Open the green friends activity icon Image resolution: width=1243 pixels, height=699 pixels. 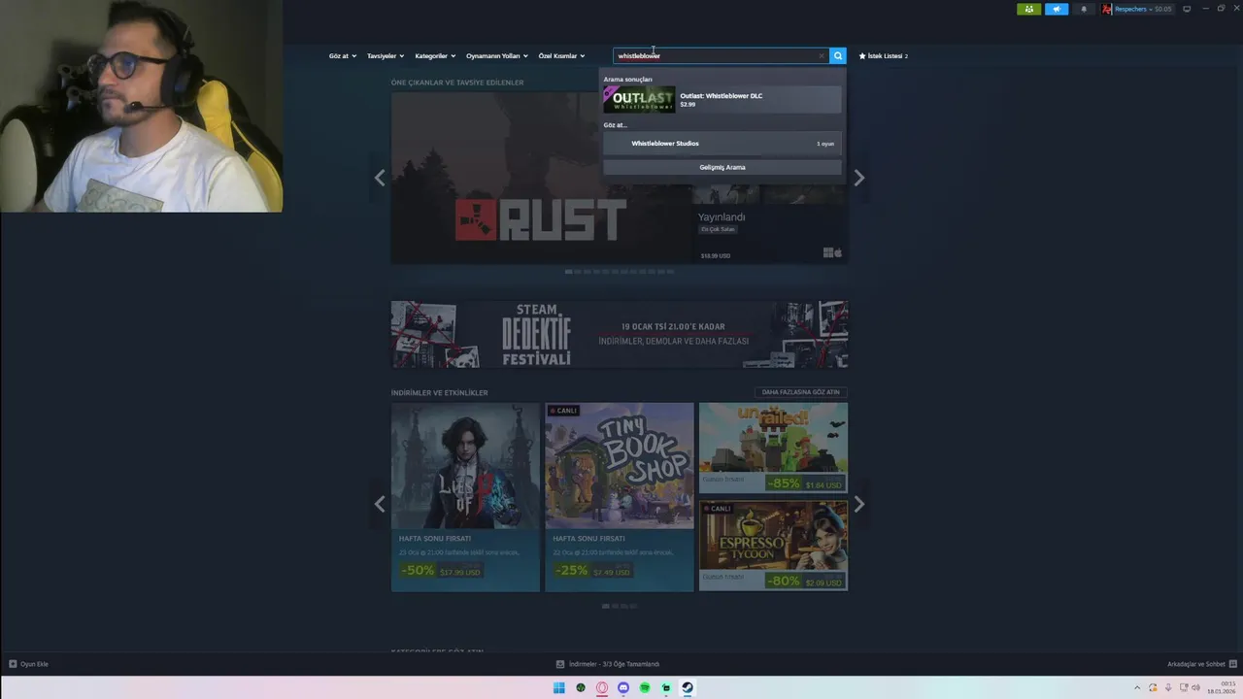coord(1028,9)
